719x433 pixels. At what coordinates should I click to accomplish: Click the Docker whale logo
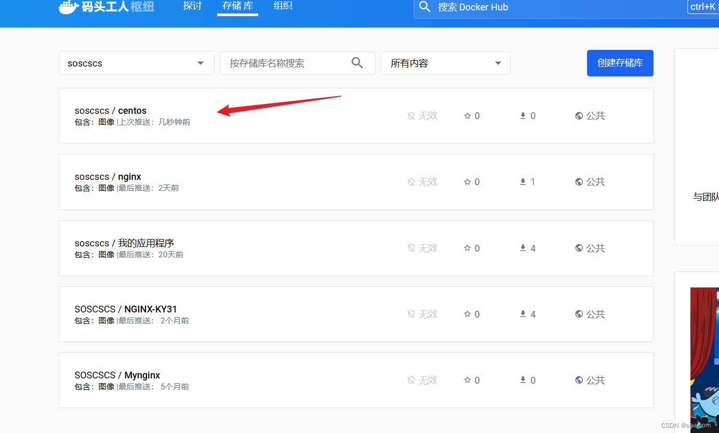pyautogui.click(x=69, y=7)
